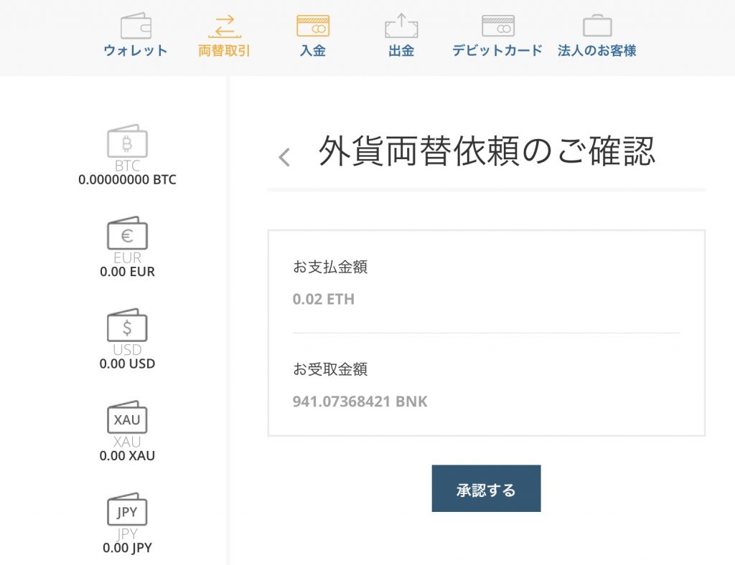Image resolution: width=735 pixels, height=565 pixels.
Task: Click the デビットカード menu label
Action: (x=497, y=50)
